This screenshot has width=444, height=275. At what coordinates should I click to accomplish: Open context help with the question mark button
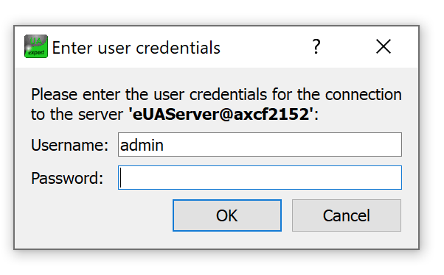[316, 46]
